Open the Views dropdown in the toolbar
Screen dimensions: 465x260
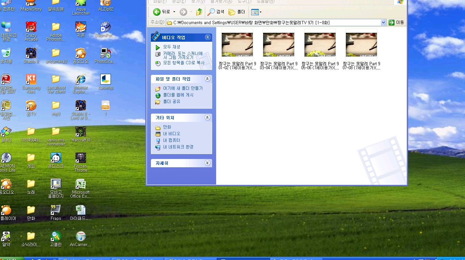(256, 12)
